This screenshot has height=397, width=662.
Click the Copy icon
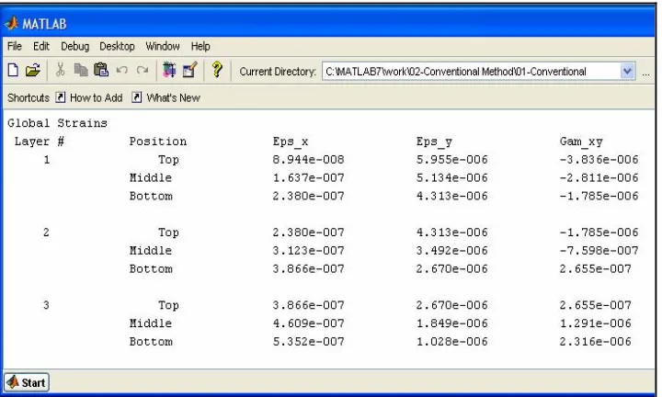click(x=81, y=70)
